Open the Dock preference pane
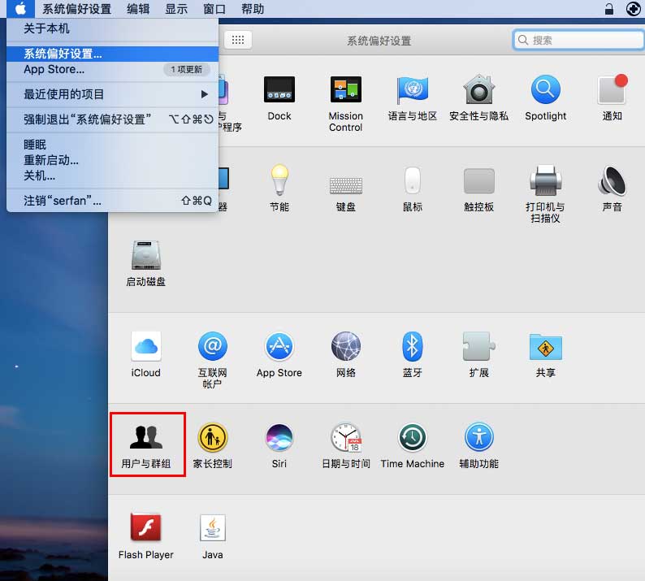Viewport: 645px width, 581px height. coord(279,89)
